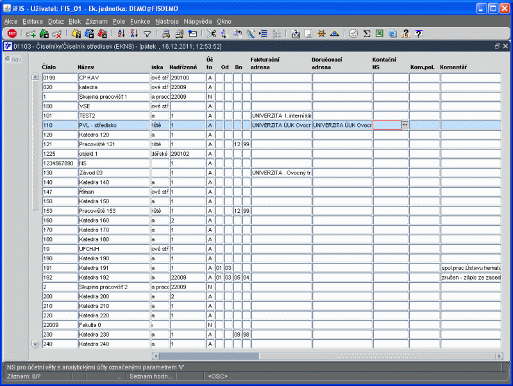
Task: Open print preview icon
Action: (180, 33)
